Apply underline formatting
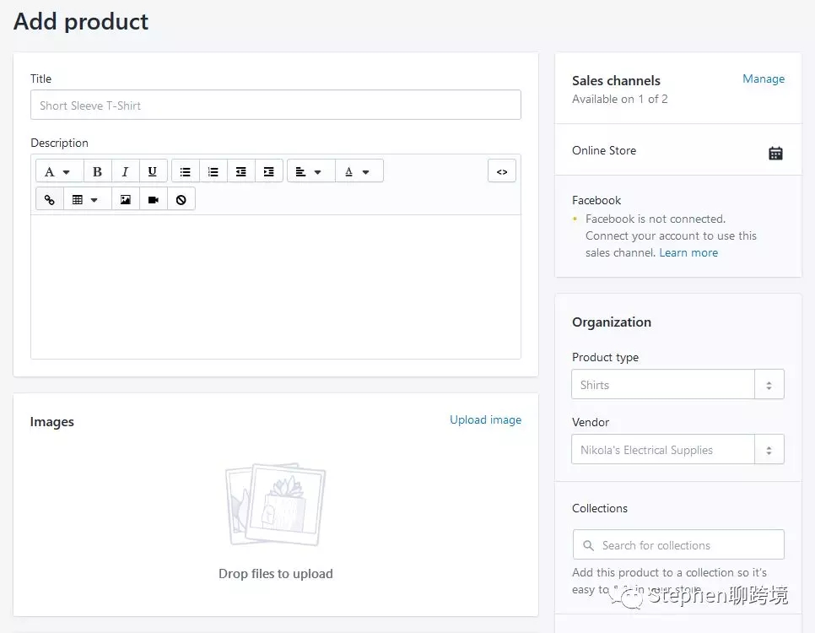This screenshot has height=633, width=815. [x=153, y=170]
